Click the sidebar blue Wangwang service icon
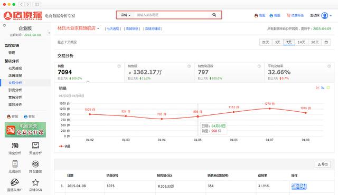338x195 pixels. click(x=26, y=116)
